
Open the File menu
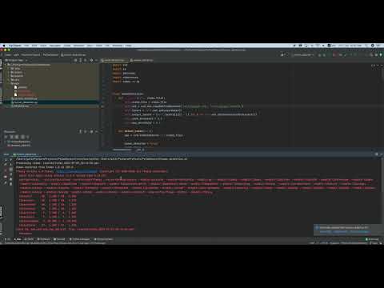pyautogui.click(x=26, y=46)
